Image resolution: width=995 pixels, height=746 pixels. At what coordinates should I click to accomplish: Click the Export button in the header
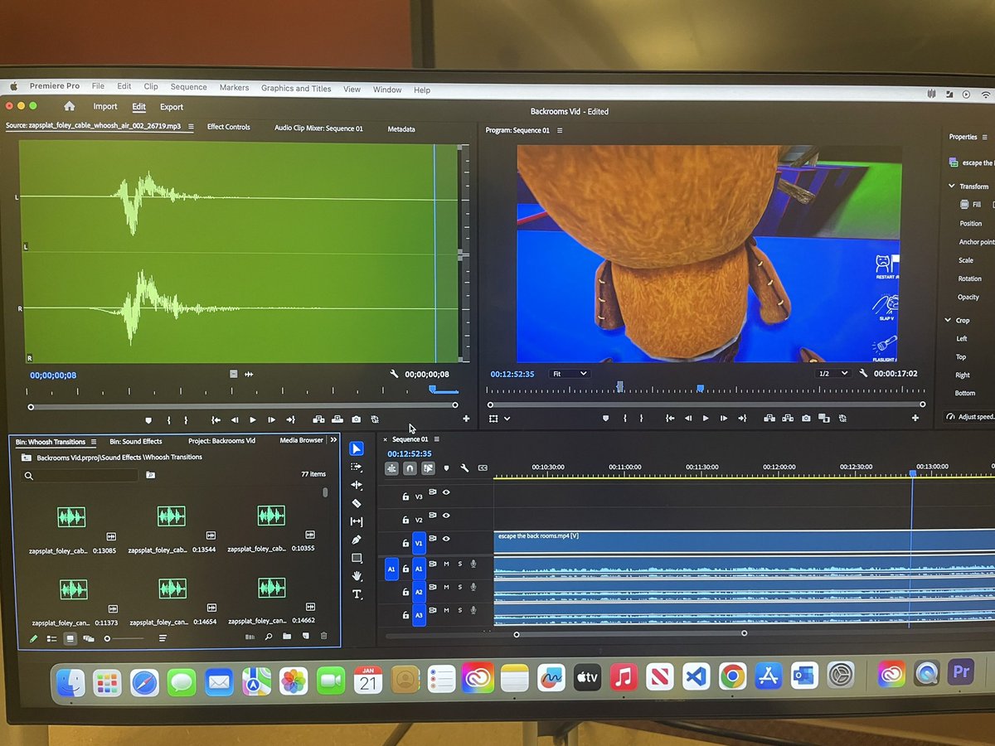pos(172,106)
